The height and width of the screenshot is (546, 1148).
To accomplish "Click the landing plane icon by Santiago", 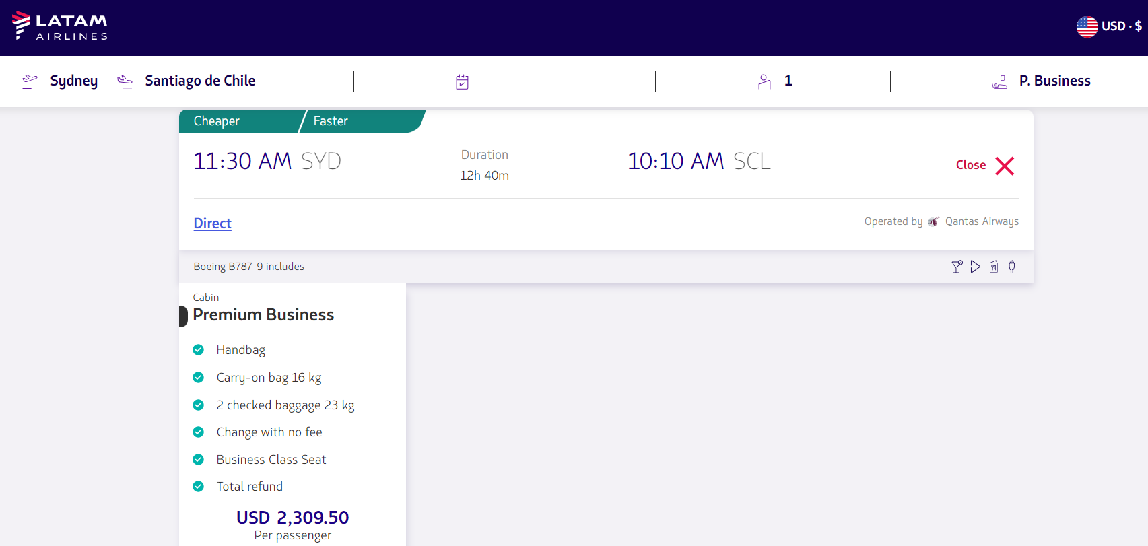I will point(125,81).
